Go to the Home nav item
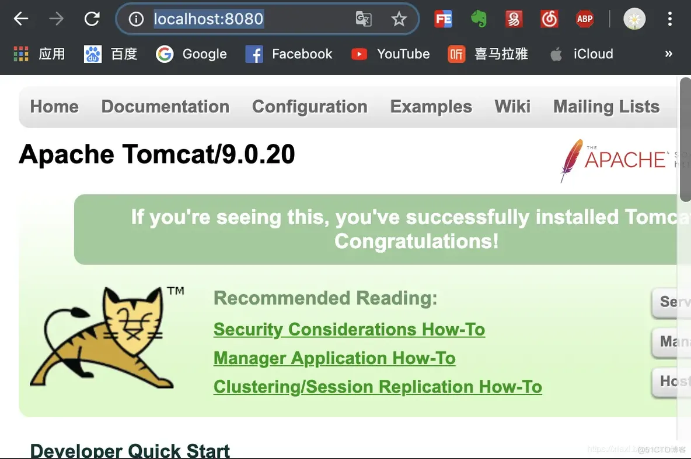691x459 pixels. tap(54, 107)
